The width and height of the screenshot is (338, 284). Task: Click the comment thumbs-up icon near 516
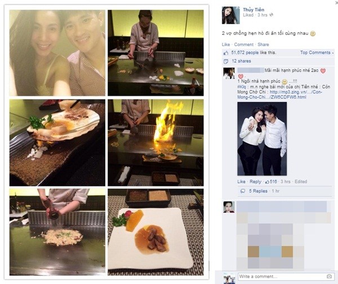(267, 182)
